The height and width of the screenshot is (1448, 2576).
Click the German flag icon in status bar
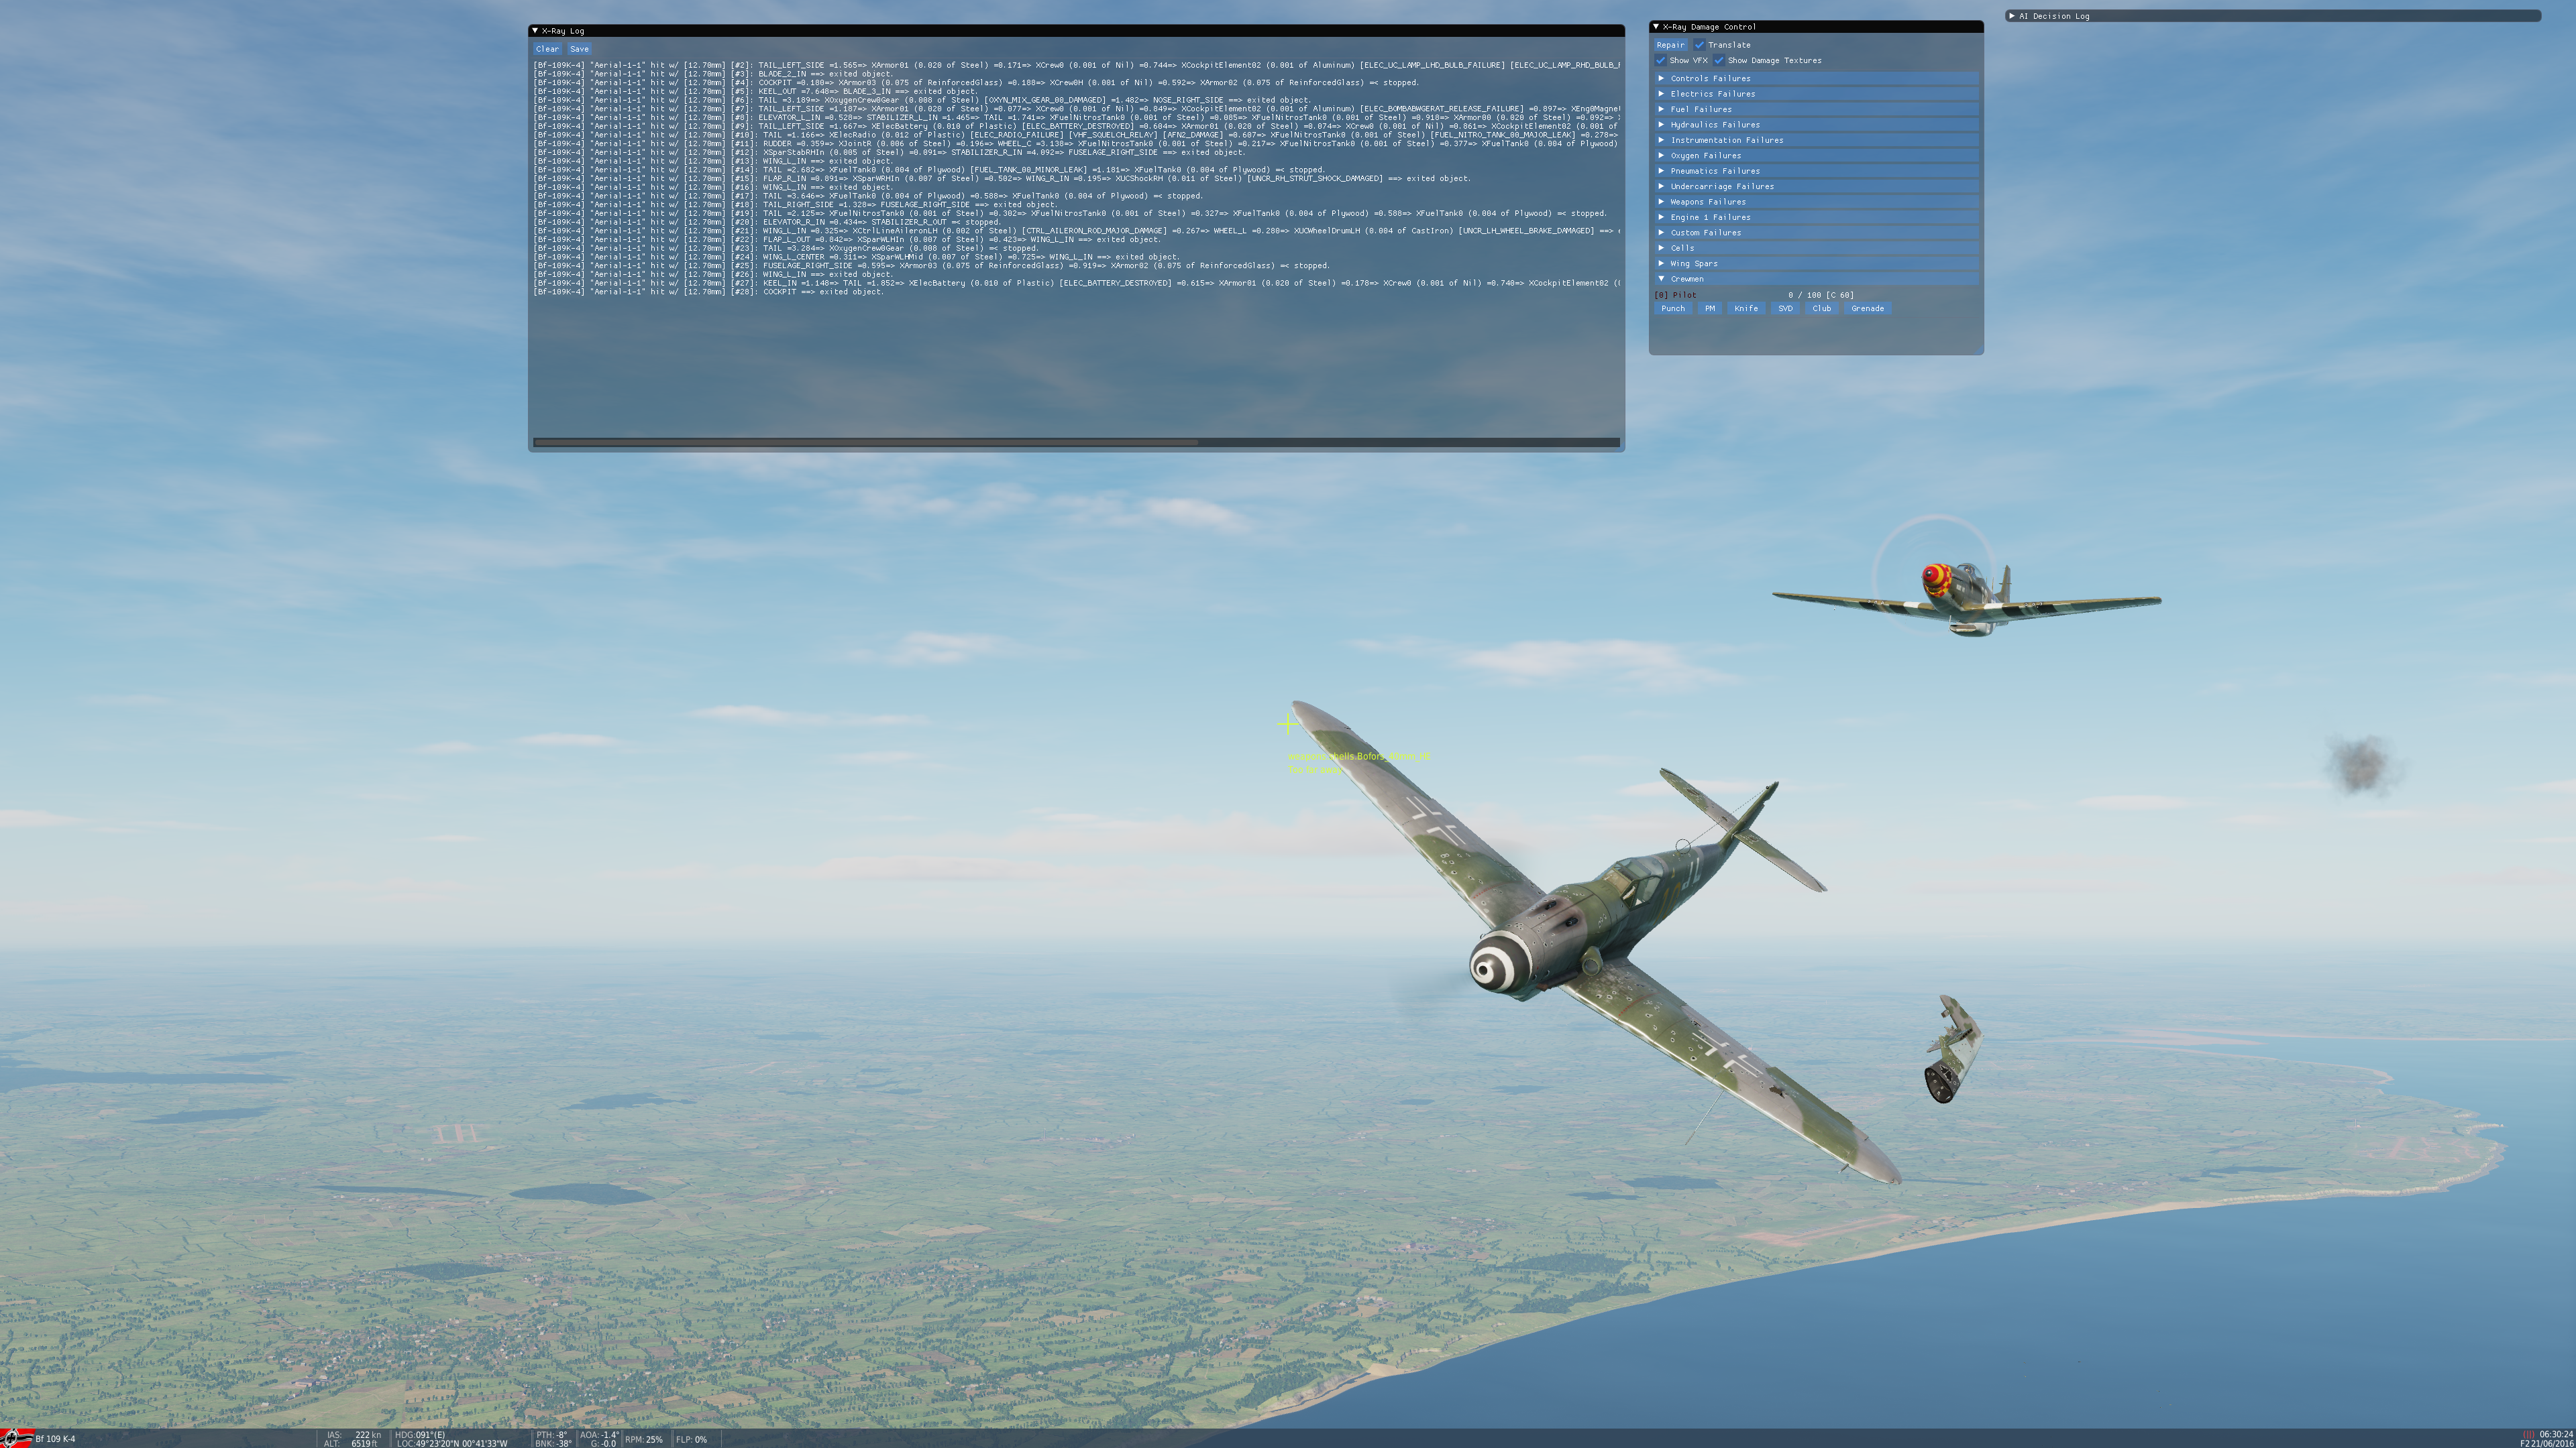[x=17, y=1438]
